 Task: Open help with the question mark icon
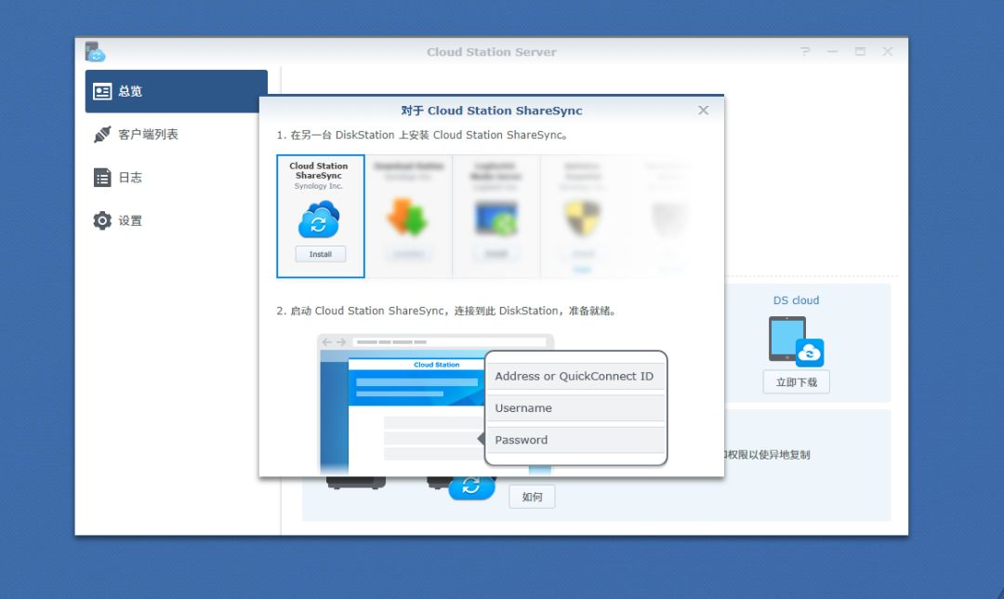click(x=805, y=51)
